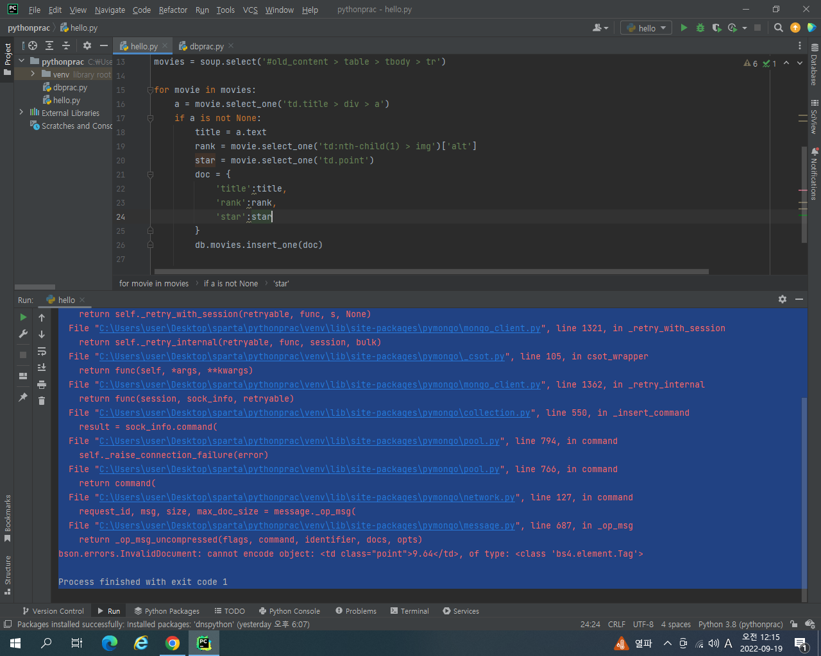This screenshot has width=821, height=656.
Task: Click the Run console vertical scrollbar
Action: pyautogui.click(x=804, y=492)
